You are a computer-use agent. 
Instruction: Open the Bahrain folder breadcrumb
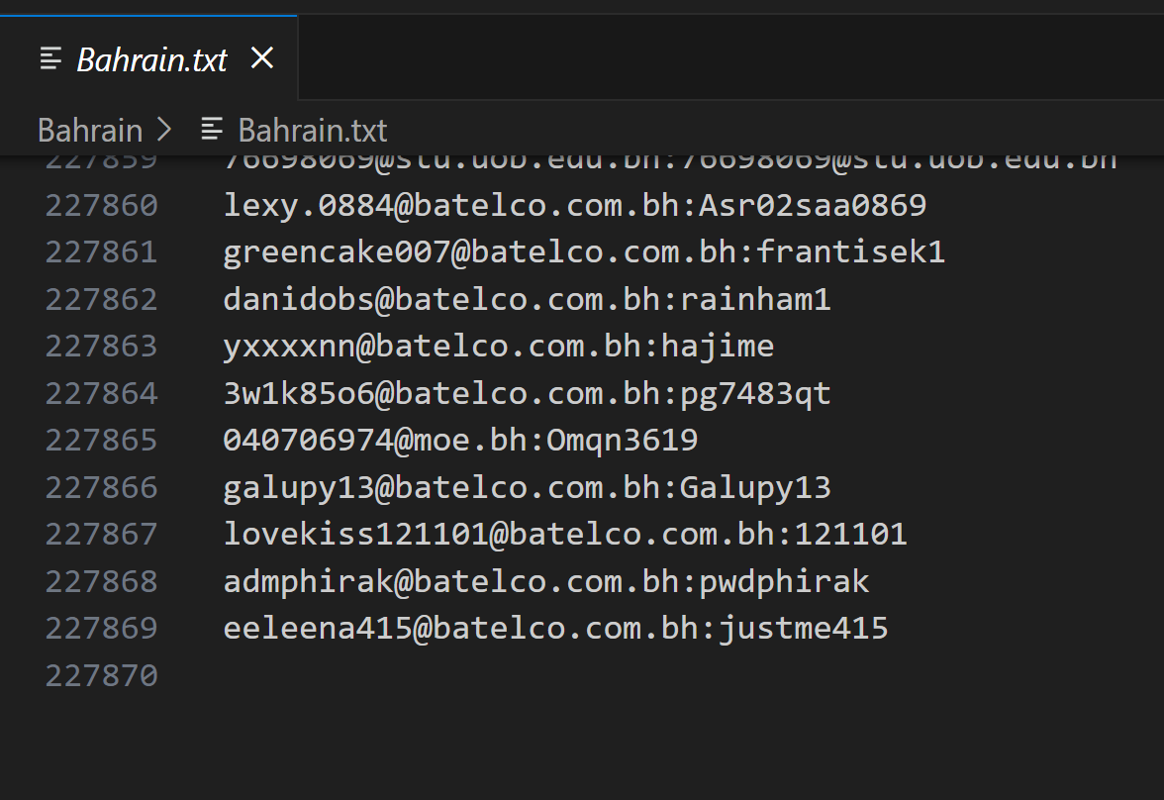pos(90,131)
